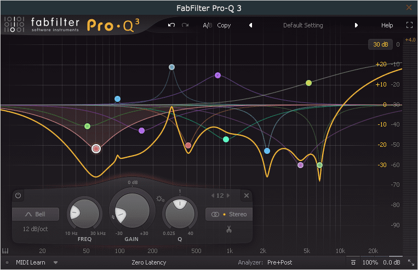Open the piano keyboard display icon
Image resolution: width=418 pixels, height=270 pixels.
coord(6,251)
